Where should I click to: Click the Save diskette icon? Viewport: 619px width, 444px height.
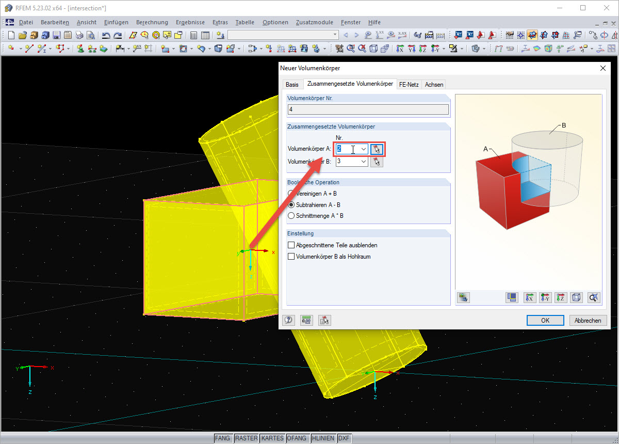point(56,35)
